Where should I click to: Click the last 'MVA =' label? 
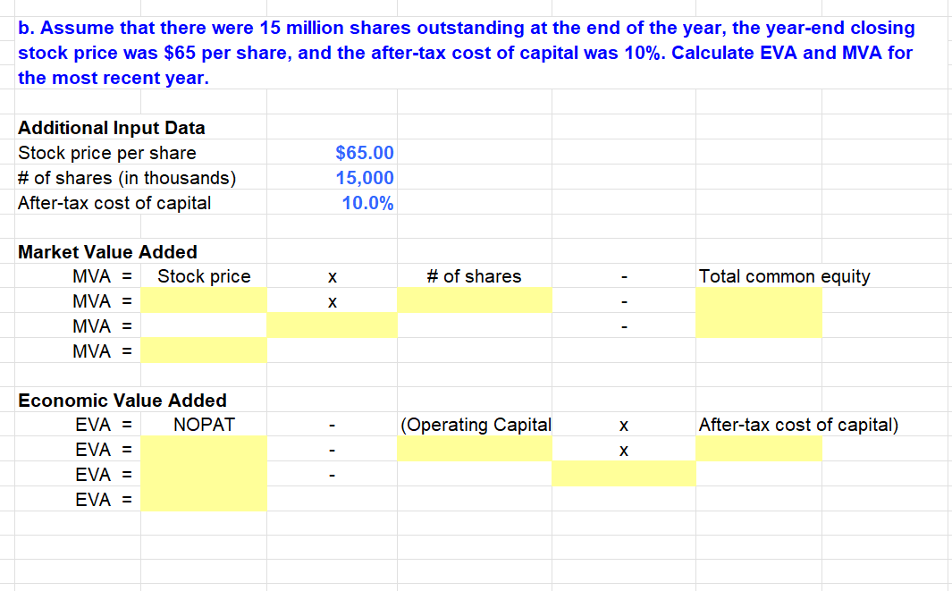point(102,351)
